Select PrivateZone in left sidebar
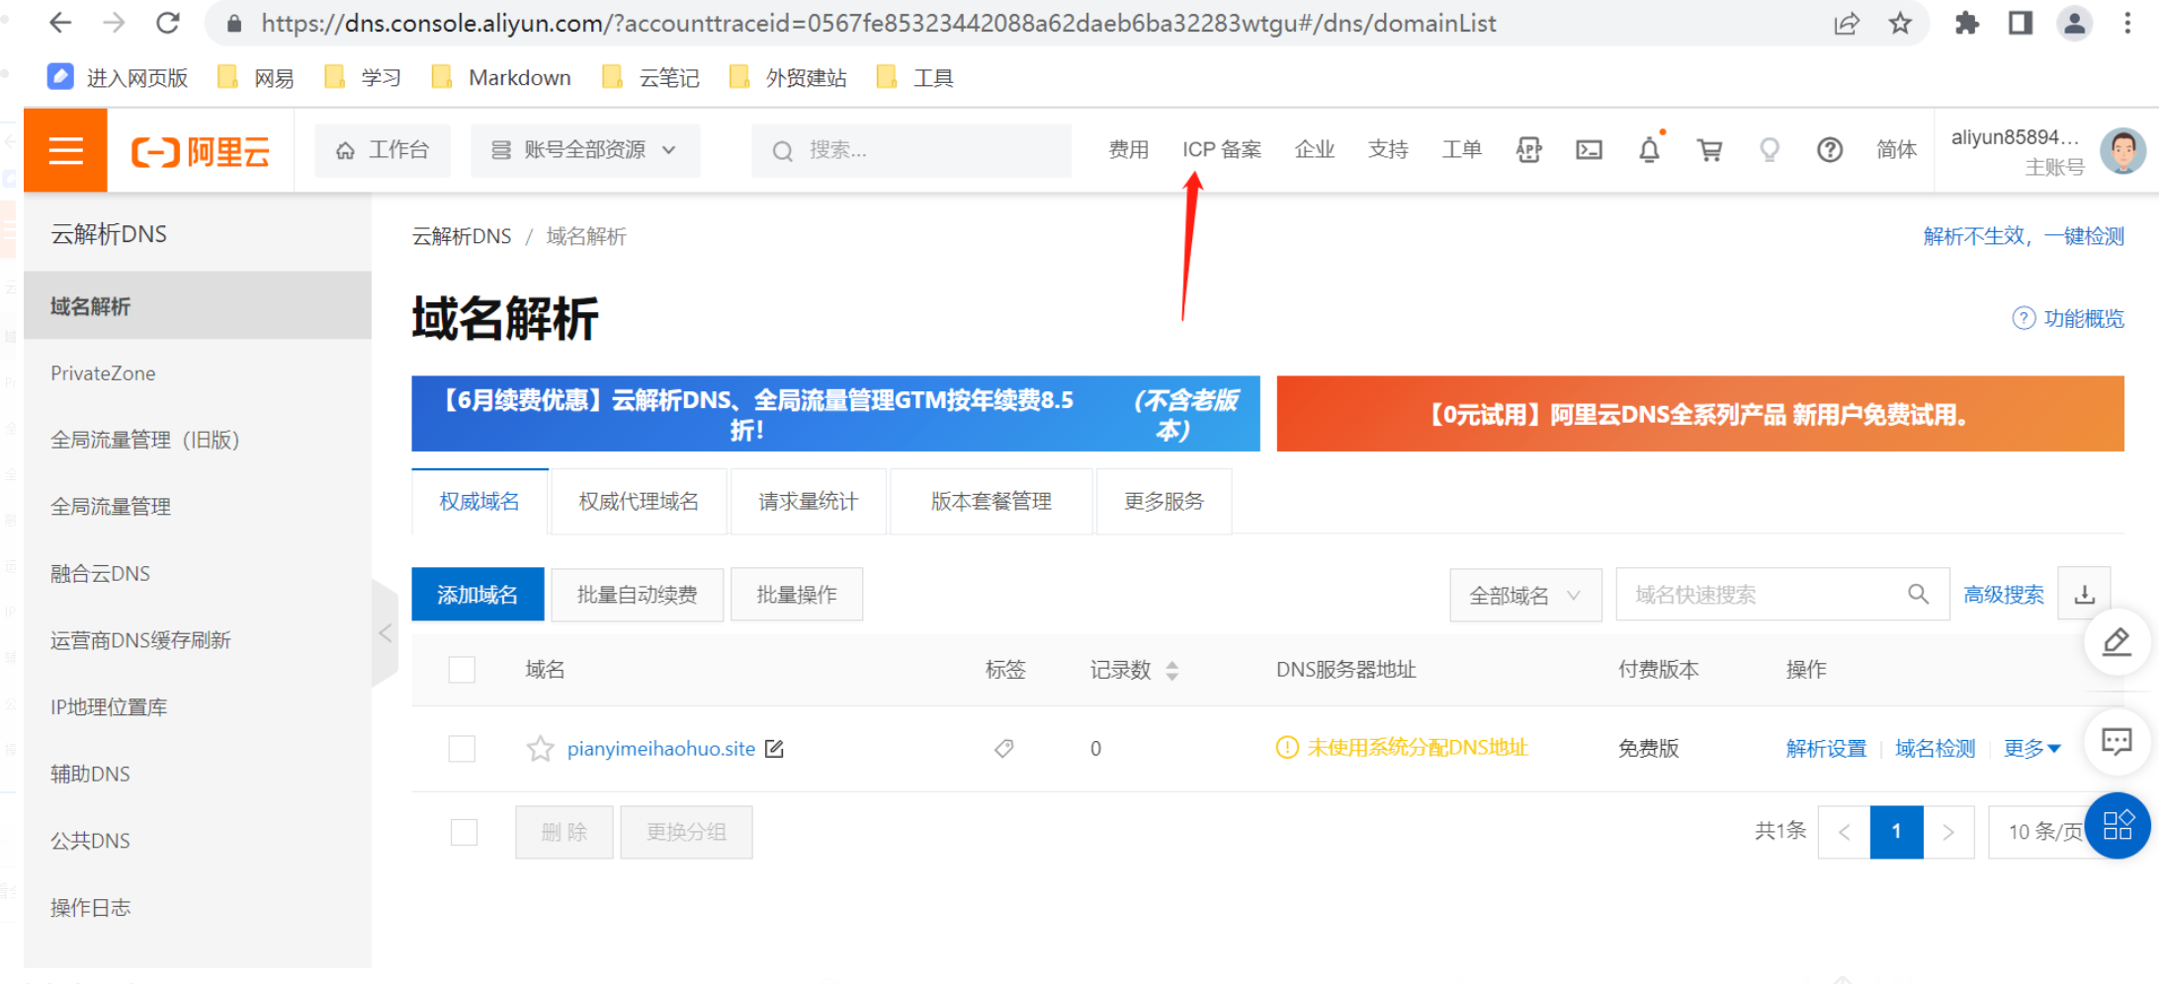2163x984 pixels. pyautogui.click(x=103, y=373)
